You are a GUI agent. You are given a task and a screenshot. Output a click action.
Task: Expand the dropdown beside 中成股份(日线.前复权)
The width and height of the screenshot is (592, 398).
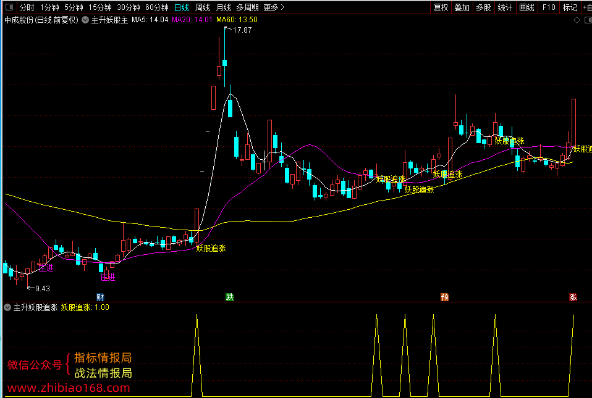[x=85, y=20]
